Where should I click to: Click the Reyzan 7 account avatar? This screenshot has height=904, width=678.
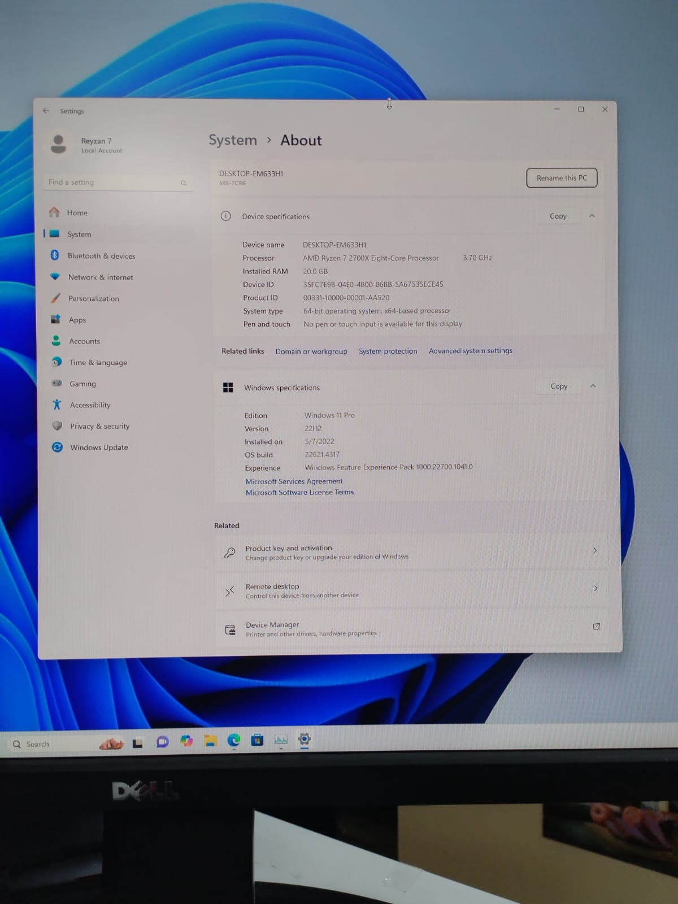(x=58, y=144)
